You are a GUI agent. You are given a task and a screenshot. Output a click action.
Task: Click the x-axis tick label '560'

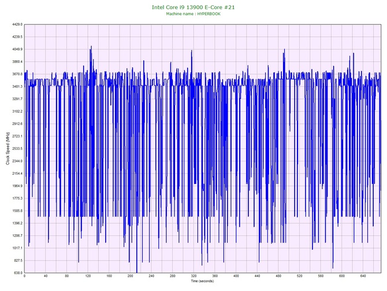point(321,276)
